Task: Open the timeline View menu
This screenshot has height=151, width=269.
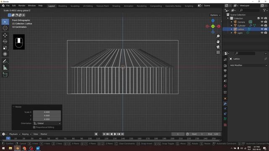Action: (x=35, y=134)
